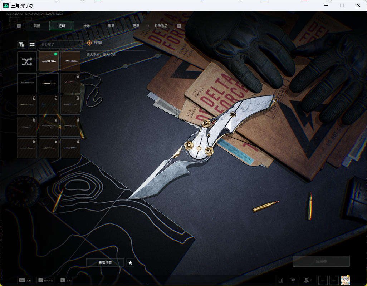Open the 道具 tab
Viewport: 367px width, 286px height.
136,26
